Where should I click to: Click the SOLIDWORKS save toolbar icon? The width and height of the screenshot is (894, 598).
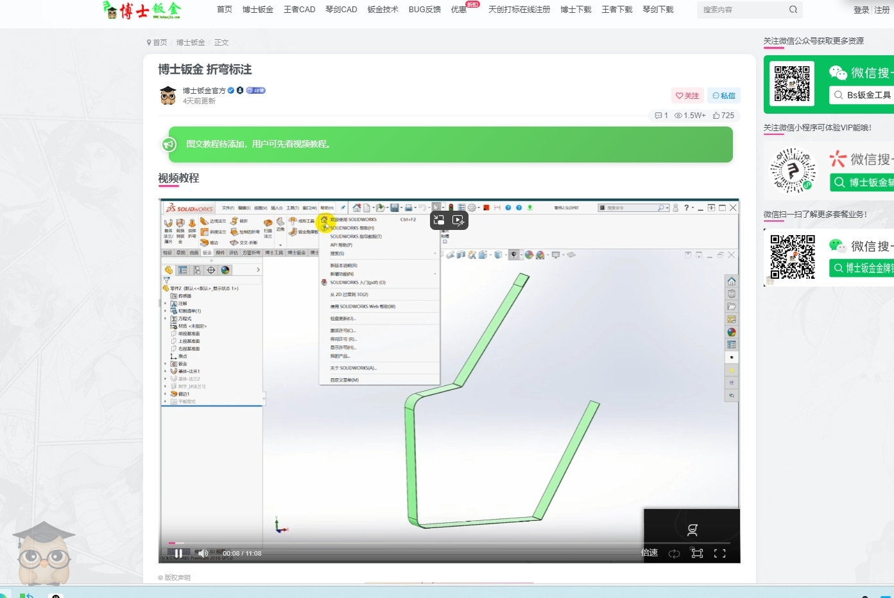tap(395, 207)
